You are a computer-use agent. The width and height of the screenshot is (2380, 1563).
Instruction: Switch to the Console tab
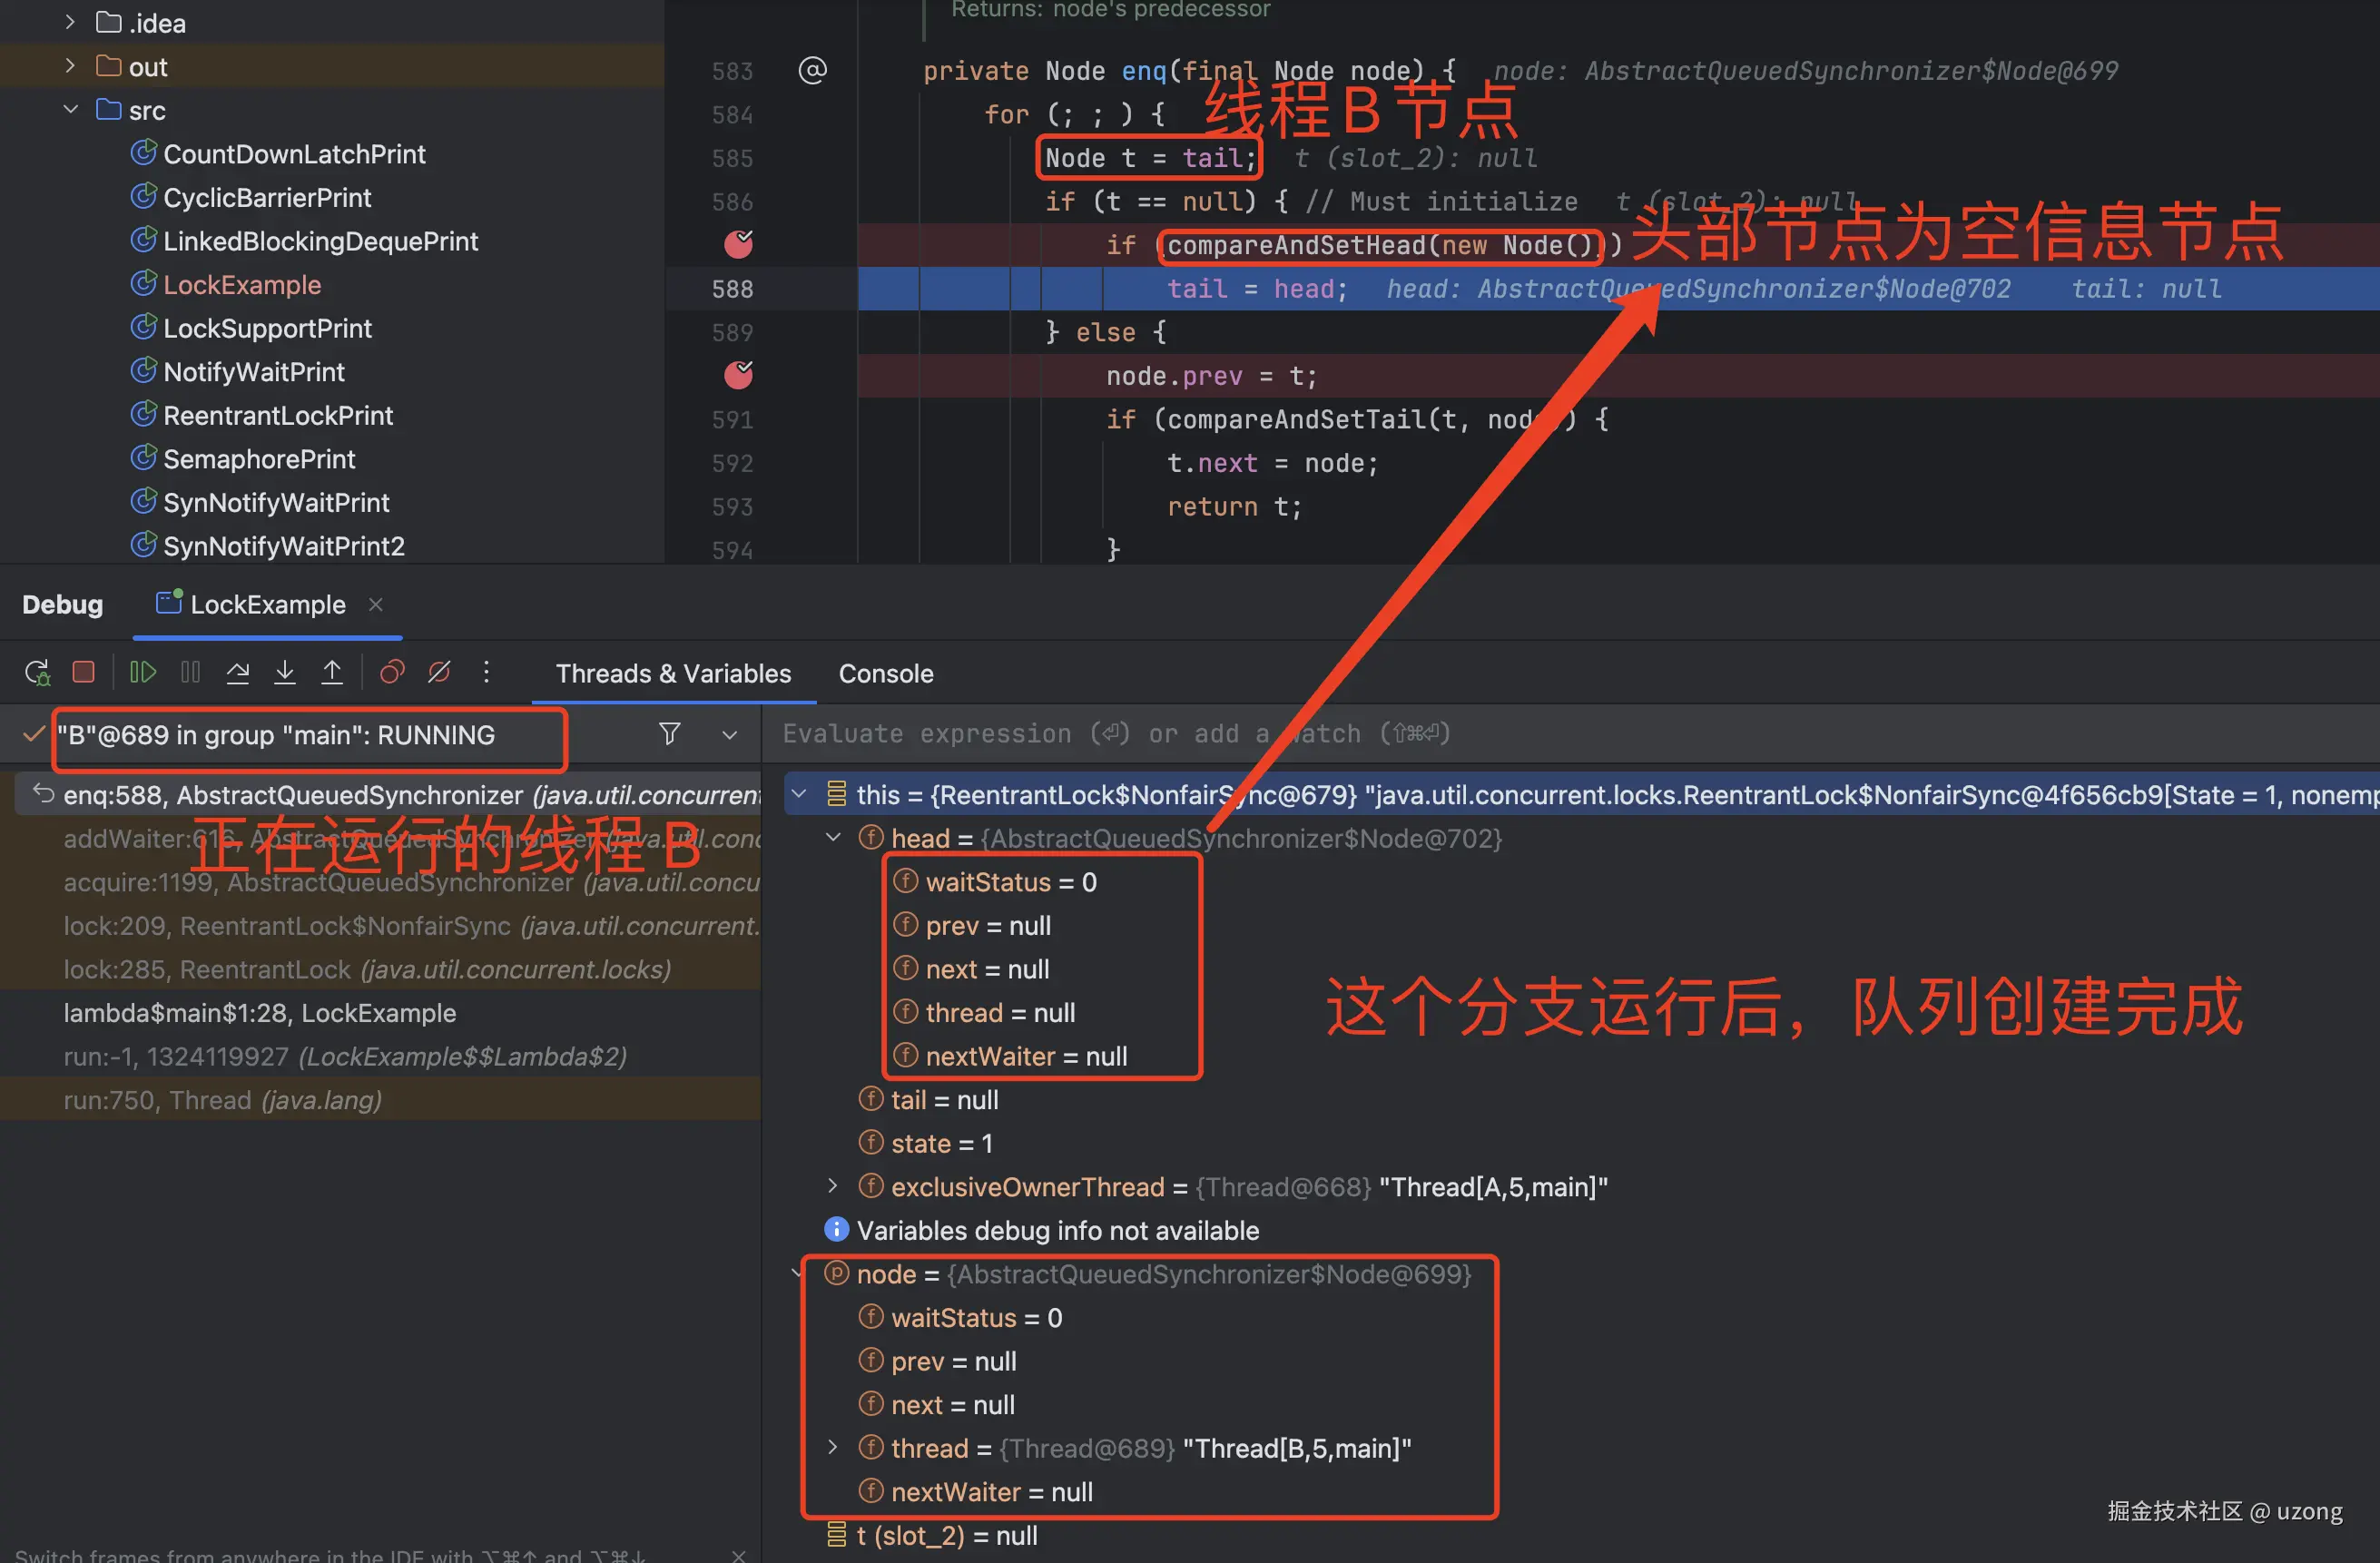(885, 673)
